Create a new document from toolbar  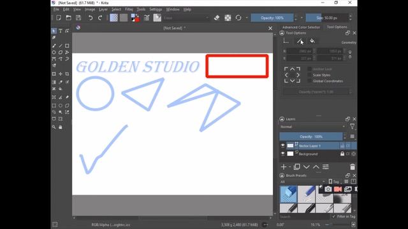[59, 18]
